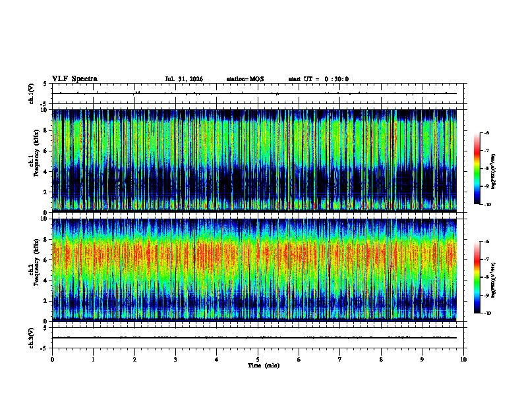Click the "8" kHz tick on ch.2 spectrogram

(x=46, y=240)
